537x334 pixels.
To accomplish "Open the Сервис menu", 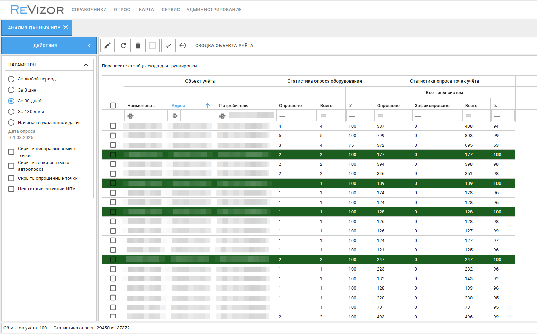I will coord(171,10).
